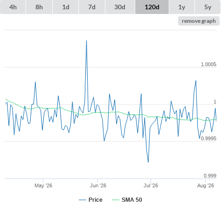The height and width of the screenshot is (212, 221).
Task: Click the highest price spike in late May
Action: 86,41
